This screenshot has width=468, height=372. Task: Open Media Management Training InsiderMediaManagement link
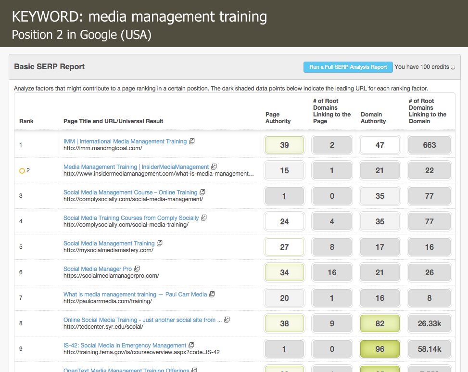(x=136, y=167)
